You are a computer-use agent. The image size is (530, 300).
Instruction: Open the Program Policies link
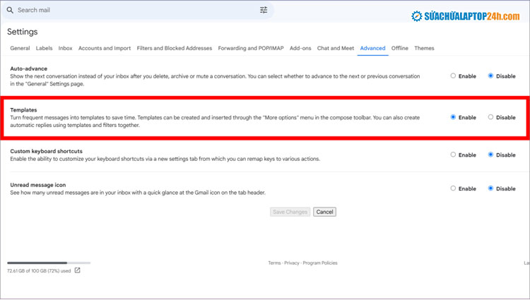click(320, 263)
